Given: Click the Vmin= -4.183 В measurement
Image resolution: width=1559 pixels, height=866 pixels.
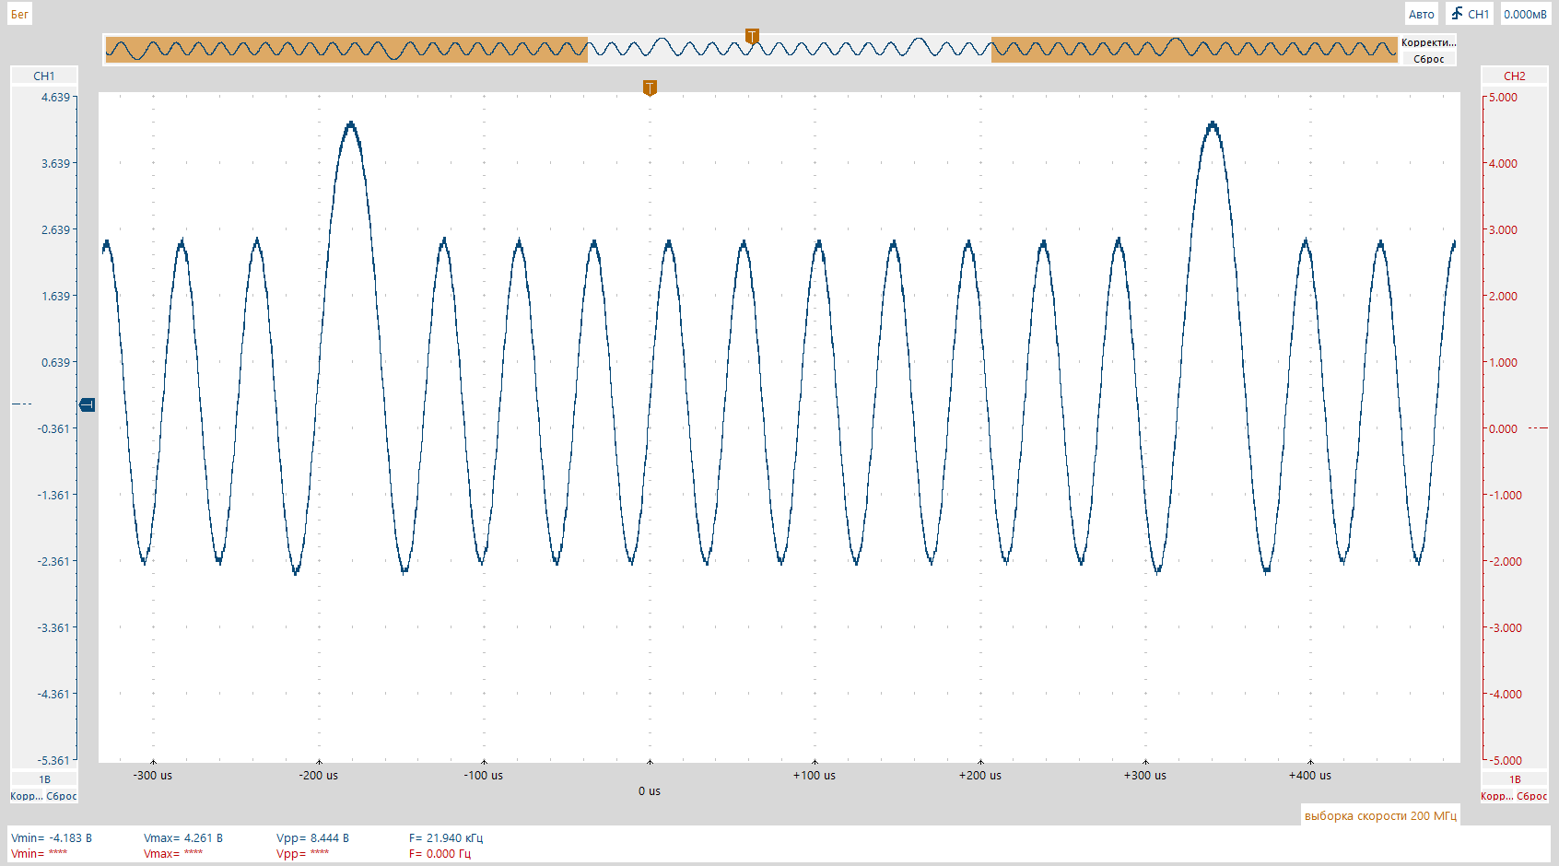Looking at the screenshot, I should tap(52, 838).
